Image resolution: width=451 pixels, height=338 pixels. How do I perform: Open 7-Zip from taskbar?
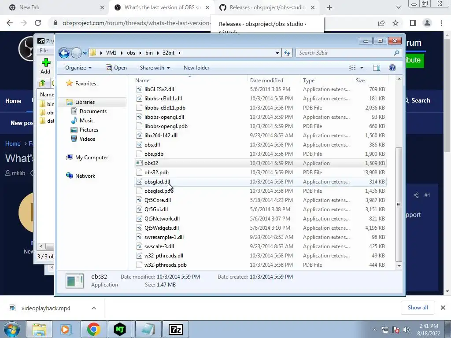(175, 329)
